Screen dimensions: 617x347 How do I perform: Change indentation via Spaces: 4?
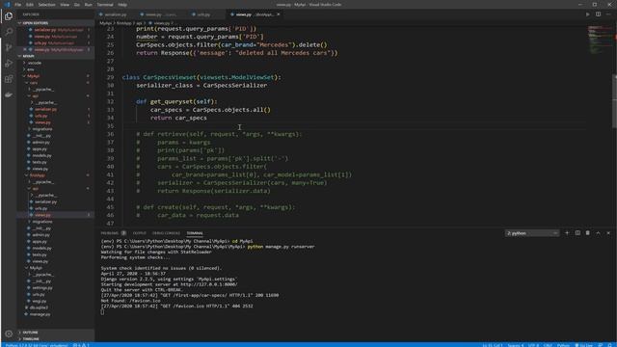pos(516,345)
